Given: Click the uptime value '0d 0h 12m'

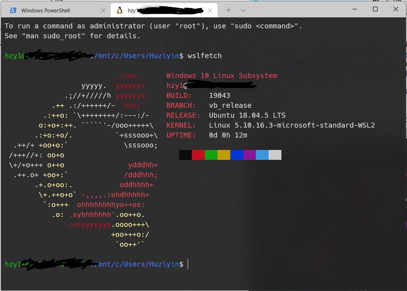Looking at the screenshot, I should pos(228,135).
